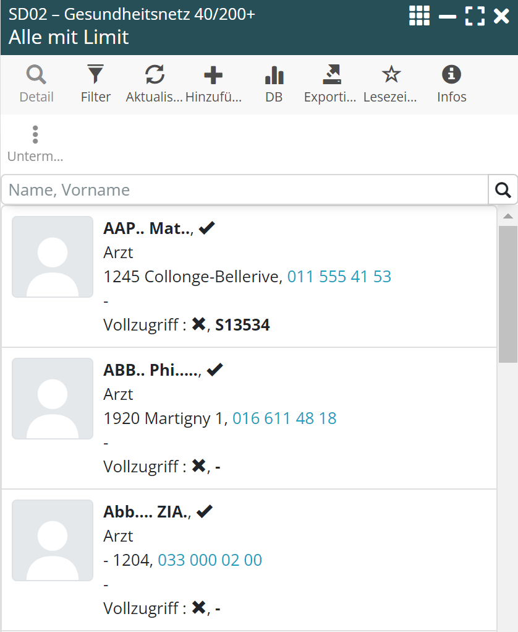Select the AAP.. Mat.. list entry avatar
The height and width of the screenshot is (632, 518).
coord(53,257)
